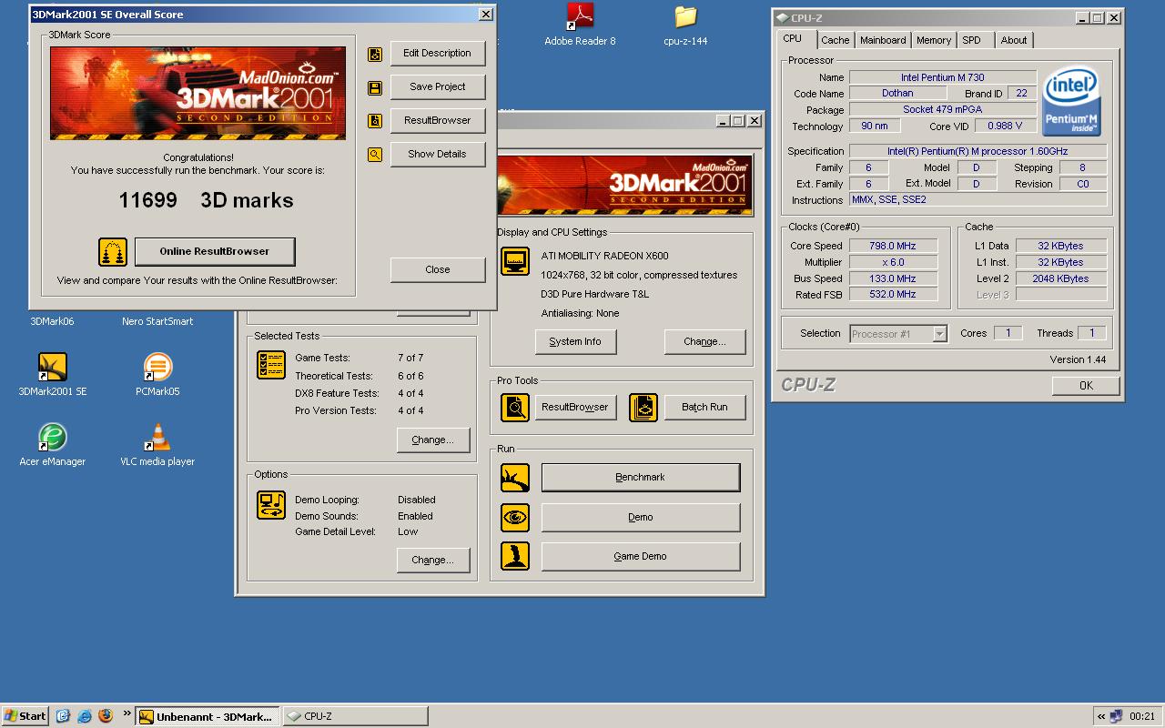
Task: Expand the quick launch overflow chevron
Action: pyautogui.click(x=127, y=714)
